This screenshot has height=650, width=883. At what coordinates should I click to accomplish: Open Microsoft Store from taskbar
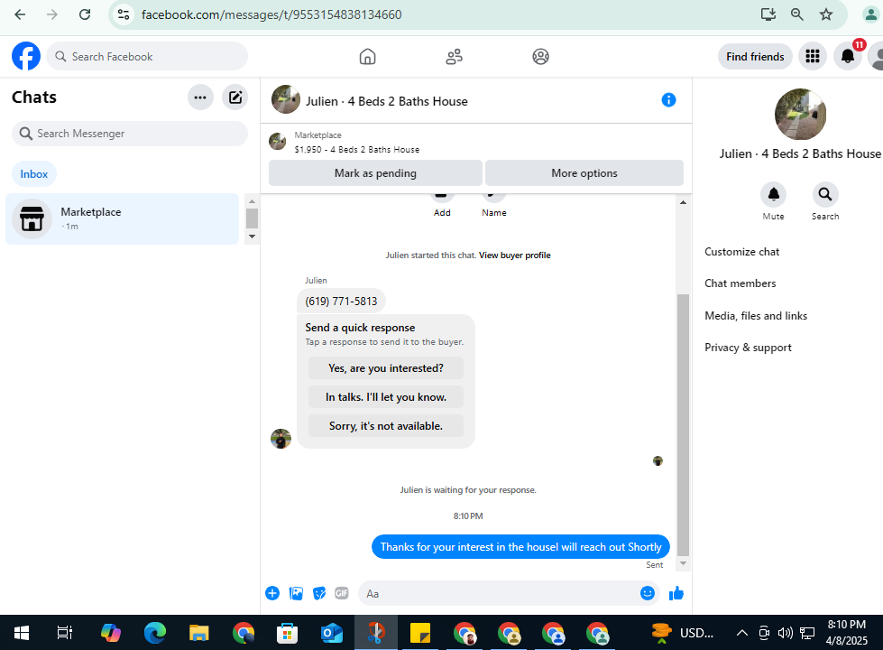click(287, 633)
